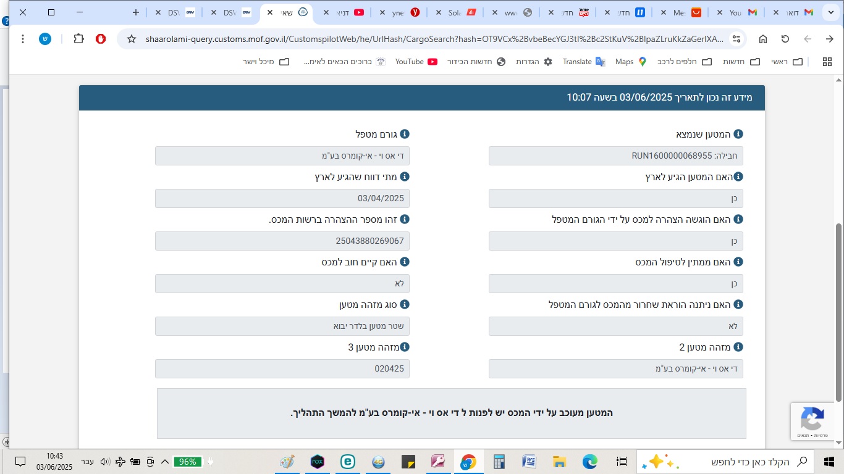
Task: Open Calculator from the taskbar
Action: (x=499, y=462)
